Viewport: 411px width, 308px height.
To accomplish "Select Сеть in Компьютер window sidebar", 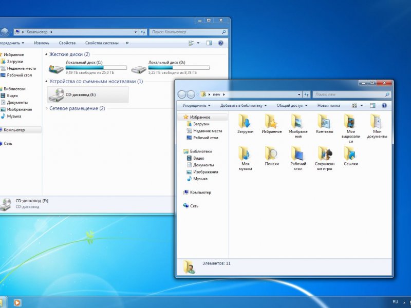I will (x=8, y=143).
